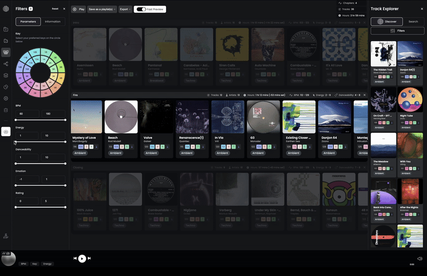Select key 3B on the key circle
This screenshot has width=427, height=276.
point(61,67)
